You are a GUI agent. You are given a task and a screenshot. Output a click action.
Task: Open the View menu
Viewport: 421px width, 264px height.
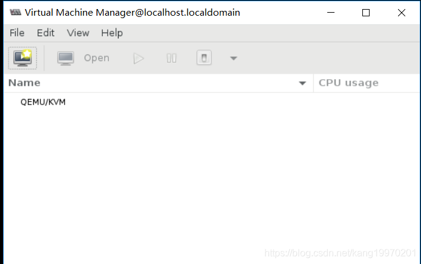[x=78, y=33]
